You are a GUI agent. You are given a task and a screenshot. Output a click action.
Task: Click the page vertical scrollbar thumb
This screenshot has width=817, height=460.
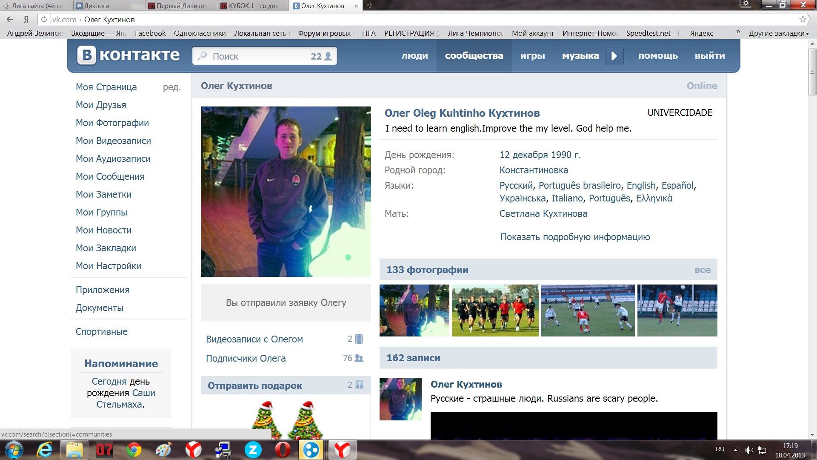tap(812, 72)
